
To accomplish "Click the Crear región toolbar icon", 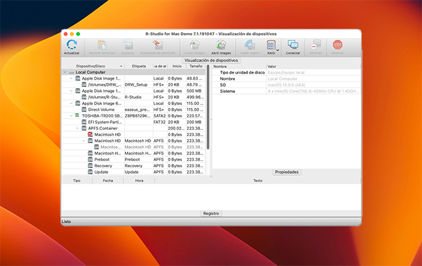I will [250, 45].
